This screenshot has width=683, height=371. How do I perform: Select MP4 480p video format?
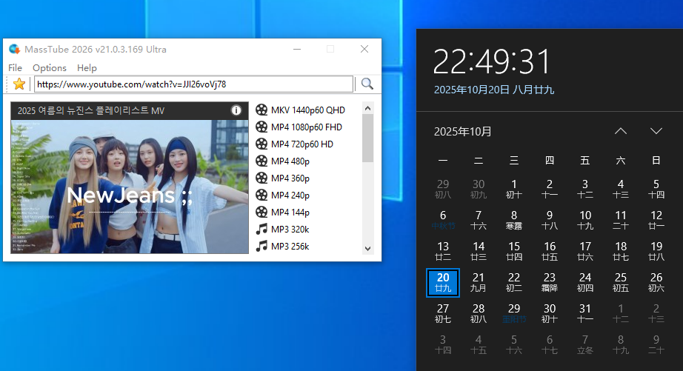click(x=290, y=161)
